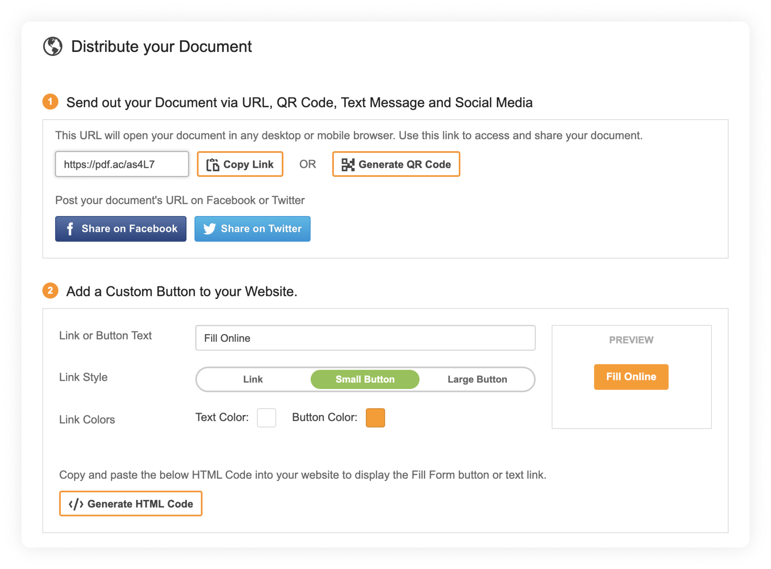Click the clipboard icon on Copy Link
Image resolution: width=771 pixels, height=569 pixels.
click(213, 164)
